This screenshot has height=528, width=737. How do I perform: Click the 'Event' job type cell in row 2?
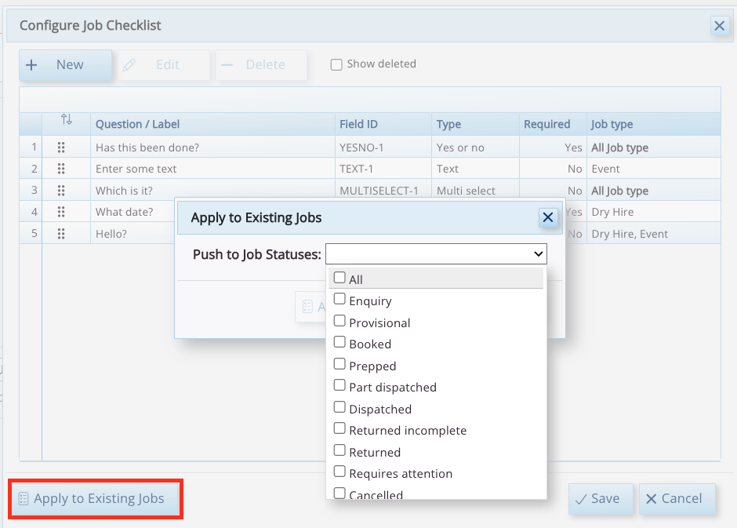pos(654,169)
